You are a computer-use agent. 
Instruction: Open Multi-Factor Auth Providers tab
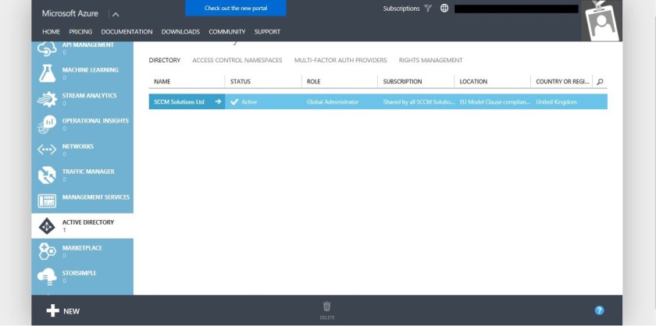(340, 60)
